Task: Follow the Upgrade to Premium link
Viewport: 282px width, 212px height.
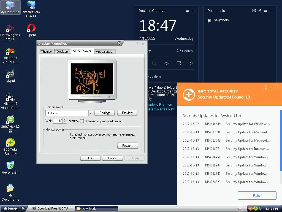Action: [161, 105]
